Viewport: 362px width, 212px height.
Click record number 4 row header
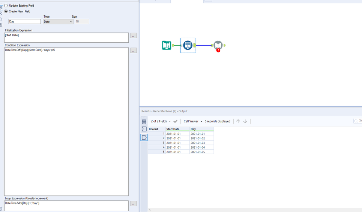[156, 148]
